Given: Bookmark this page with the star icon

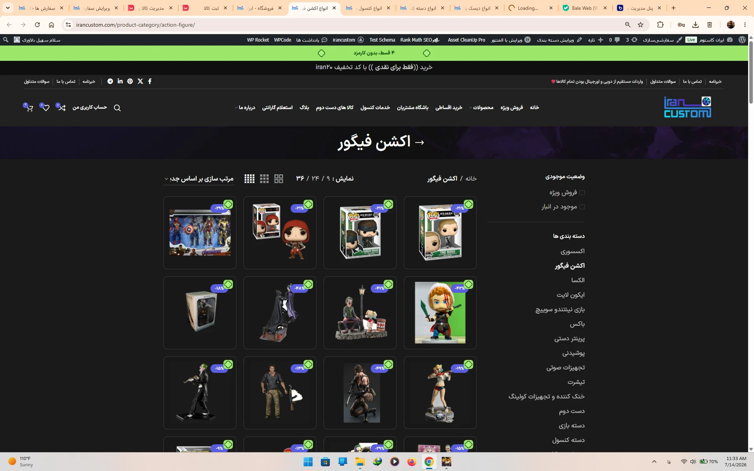Looking at the screenshot, I should coord(641,25).
